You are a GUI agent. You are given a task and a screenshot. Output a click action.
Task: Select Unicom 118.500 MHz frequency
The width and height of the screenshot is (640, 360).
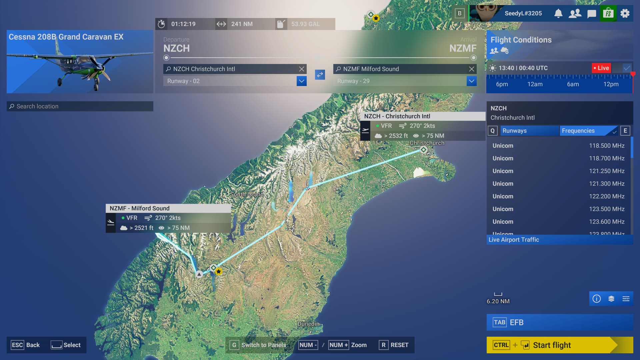click(559, 146)
